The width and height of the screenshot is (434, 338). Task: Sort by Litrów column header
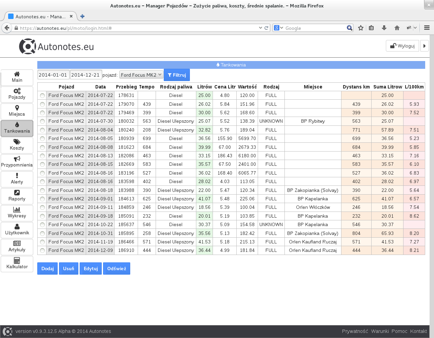pos(204,87)
